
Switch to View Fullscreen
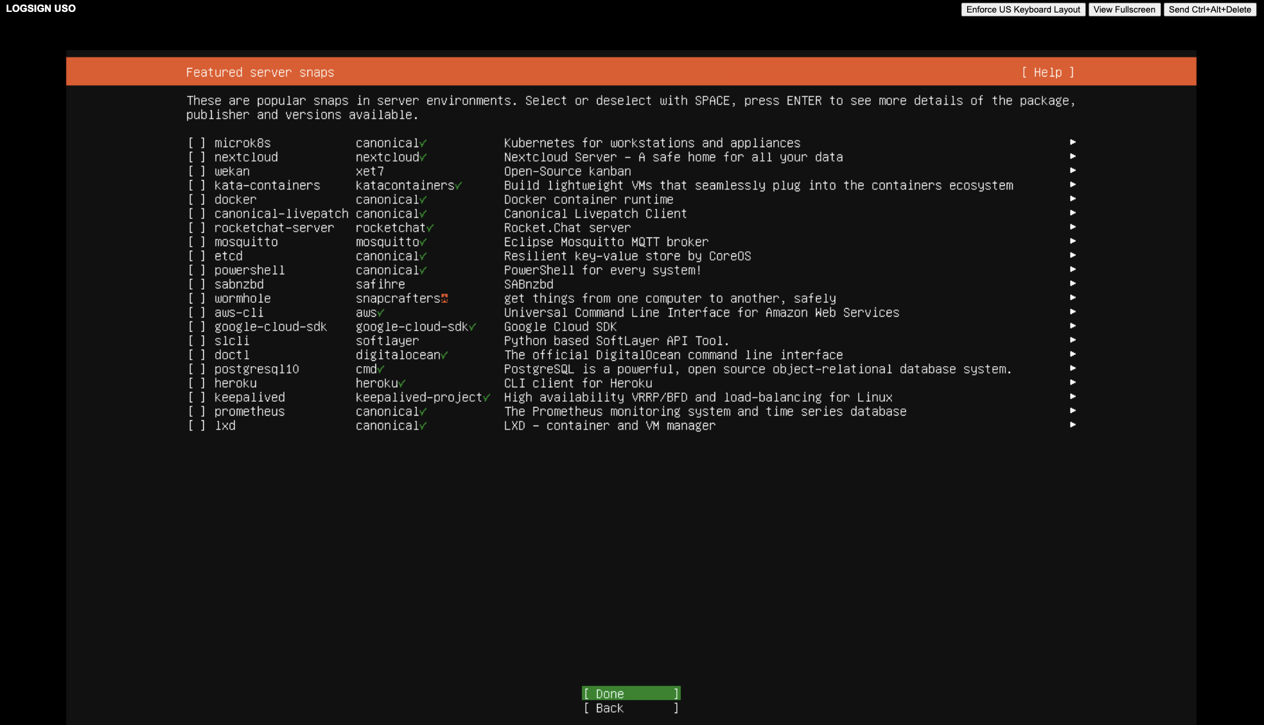coord(1124,9)
